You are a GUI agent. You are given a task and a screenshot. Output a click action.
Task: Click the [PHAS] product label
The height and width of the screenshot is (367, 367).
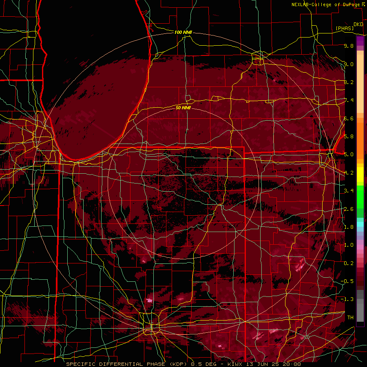coord(345,28)
